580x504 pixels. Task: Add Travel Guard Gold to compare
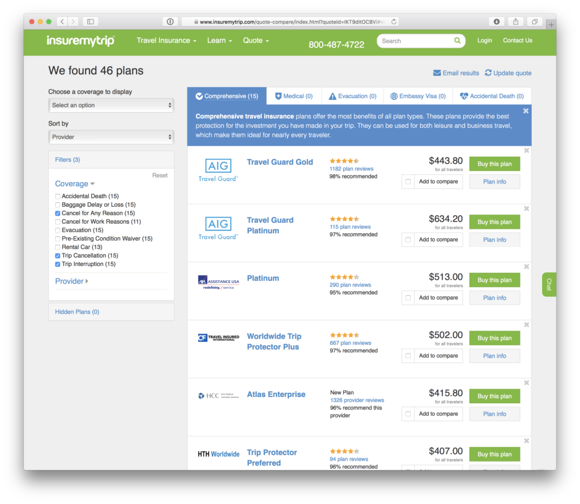pos(408,182)
